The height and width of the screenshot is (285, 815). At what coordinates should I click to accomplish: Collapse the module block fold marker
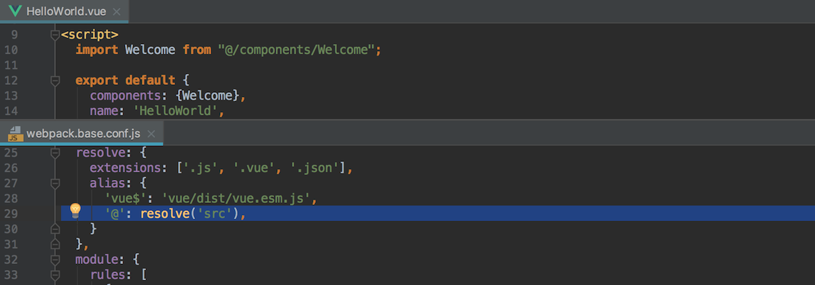(55, 259)
